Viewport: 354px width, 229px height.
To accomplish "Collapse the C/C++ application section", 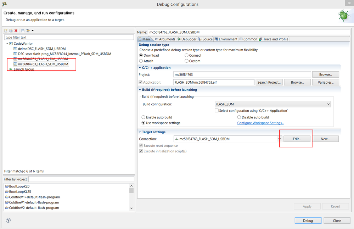I will (140, 67).
